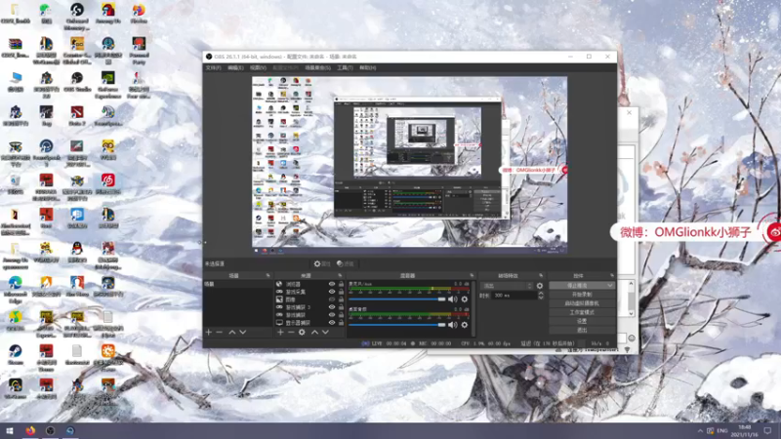Open the OBS Studio desktop shortcut
Viewport: 781px width, 439px height.
[x=77, y=82]
